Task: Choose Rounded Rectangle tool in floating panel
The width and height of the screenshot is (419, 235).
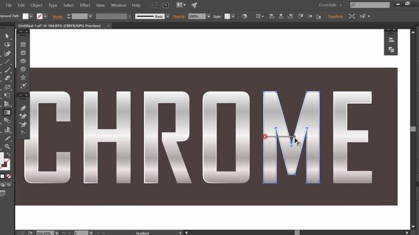Action: point(23,53)
